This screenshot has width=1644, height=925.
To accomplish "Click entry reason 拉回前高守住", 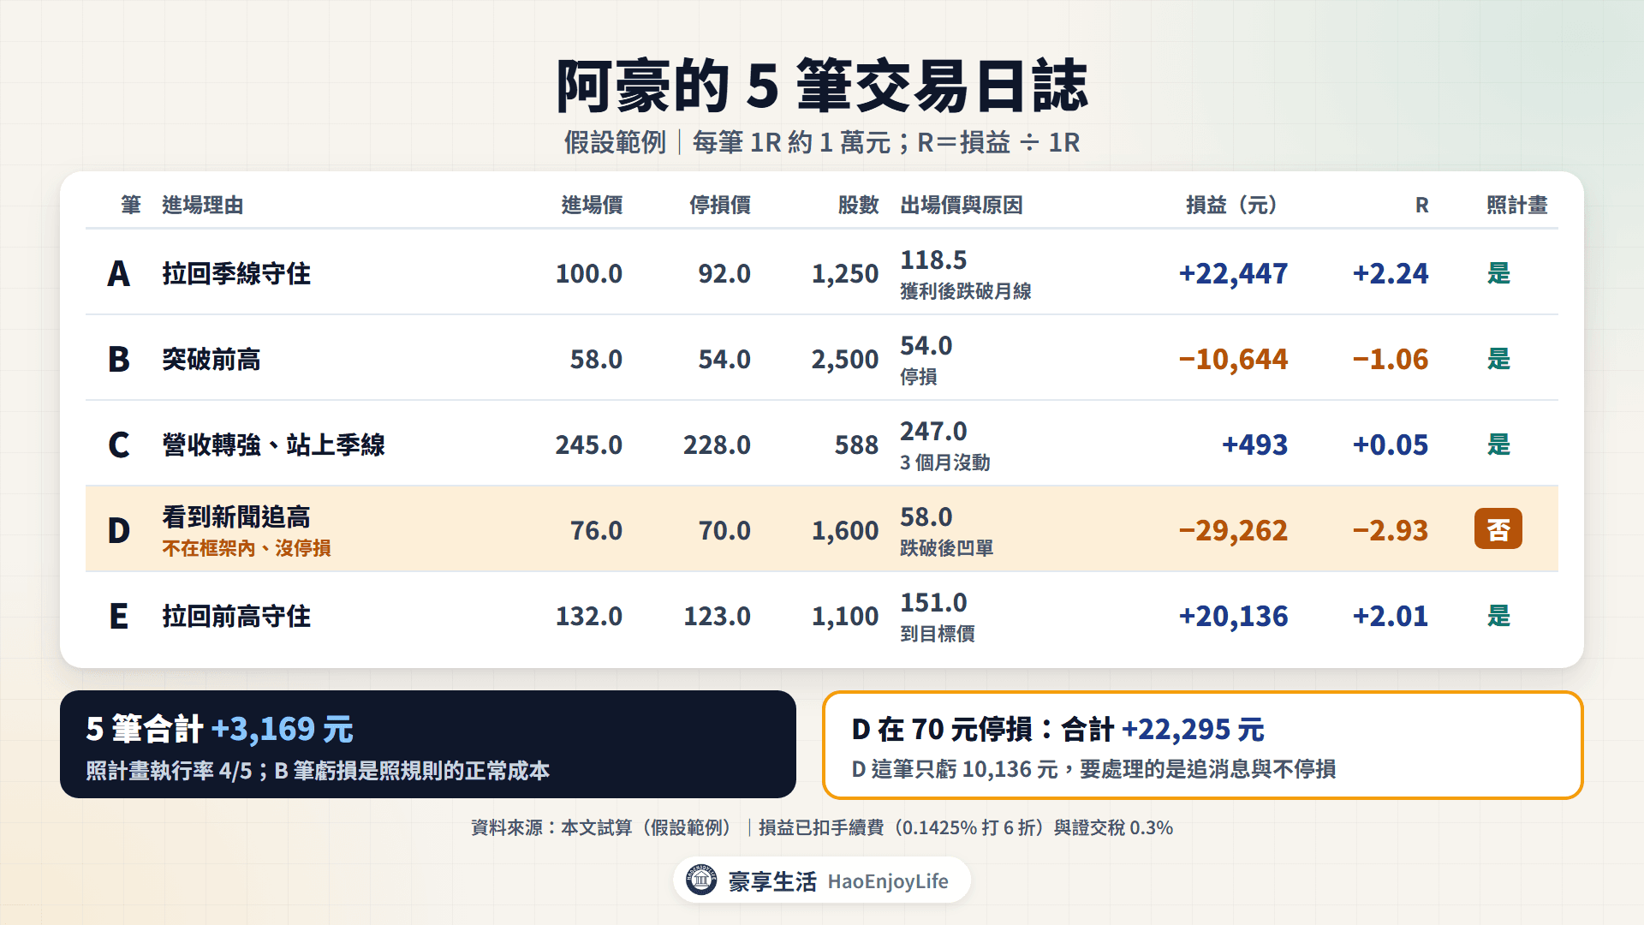I will 236,616.
